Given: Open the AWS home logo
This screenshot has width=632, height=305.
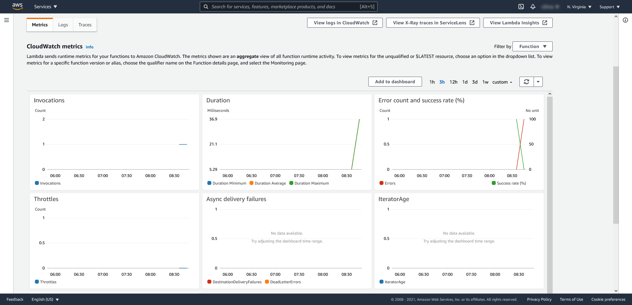Looking at the screenshot, I should pyautogui.click(x=17, y=6).
